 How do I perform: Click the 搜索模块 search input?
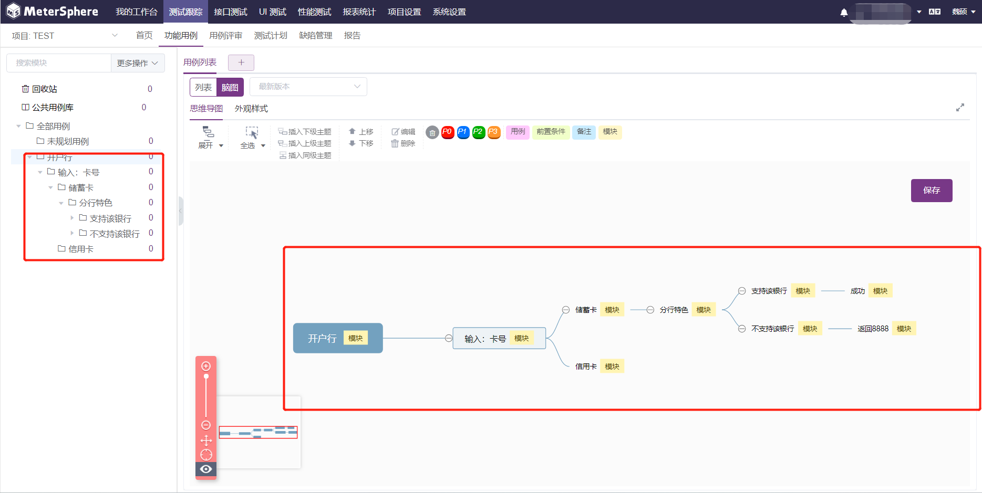(x=58, y=62)
